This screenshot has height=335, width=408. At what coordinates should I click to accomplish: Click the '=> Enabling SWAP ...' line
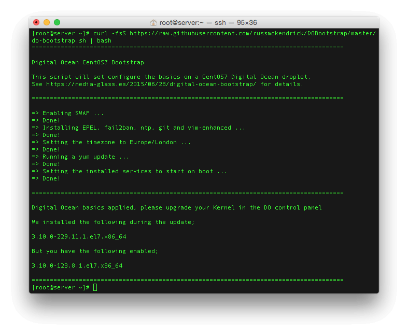coord(67,113)
